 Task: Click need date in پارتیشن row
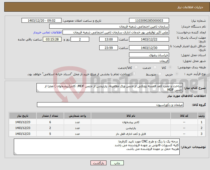(x=23, y=128)
